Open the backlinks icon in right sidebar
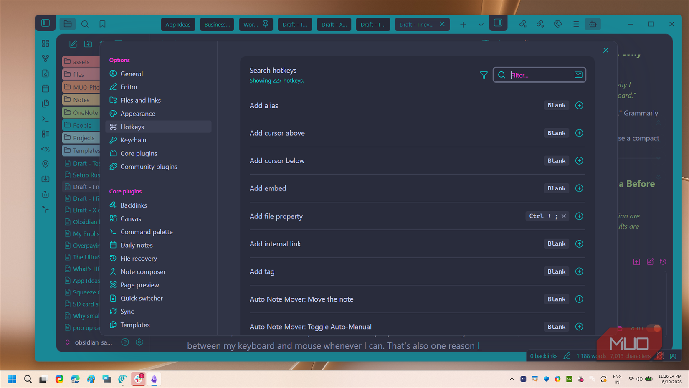Image resolution: width=689 pixels, height=388 pixels. coord(523,24)
